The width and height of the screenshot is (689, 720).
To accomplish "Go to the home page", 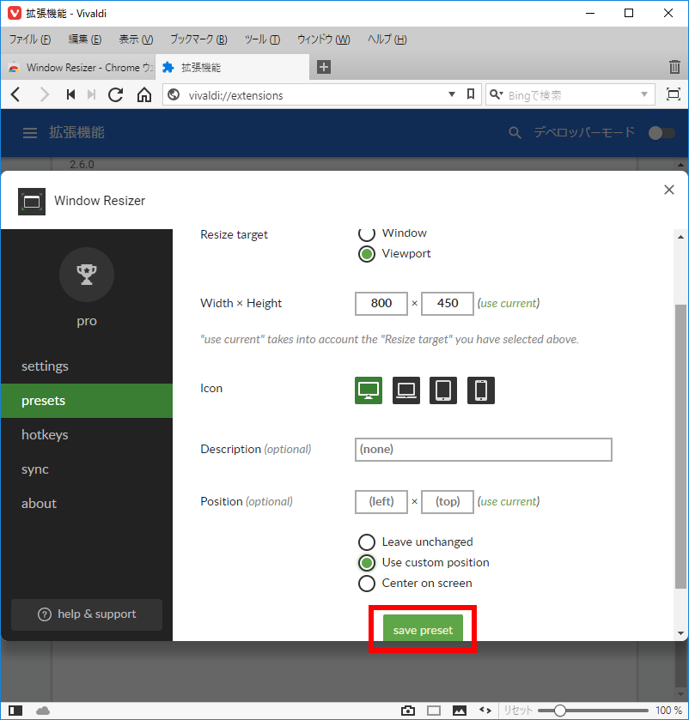I will click(143, 95).
